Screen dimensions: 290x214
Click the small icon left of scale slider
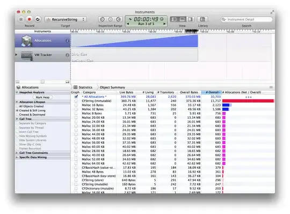(18, 82)
